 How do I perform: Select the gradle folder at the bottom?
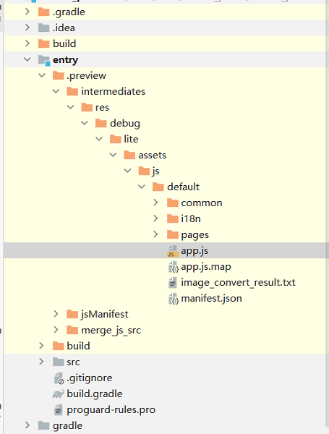coord(67,426)
